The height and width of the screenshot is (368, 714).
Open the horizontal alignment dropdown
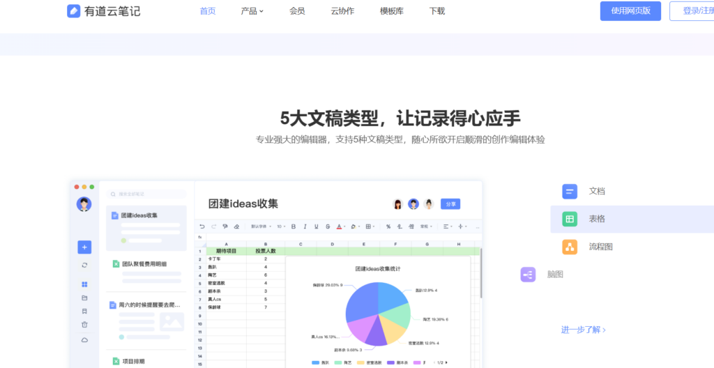pyautogui.click(x=448, y=227)
